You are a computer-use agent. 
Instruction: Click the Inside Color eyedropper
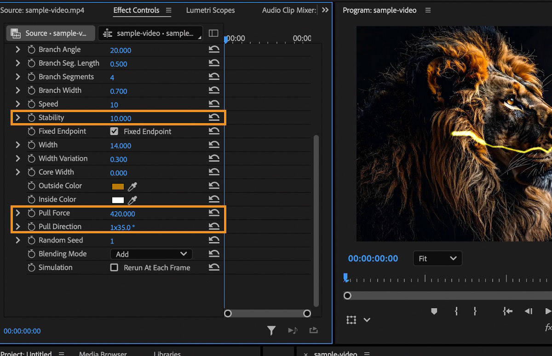(x=132, y=199)
